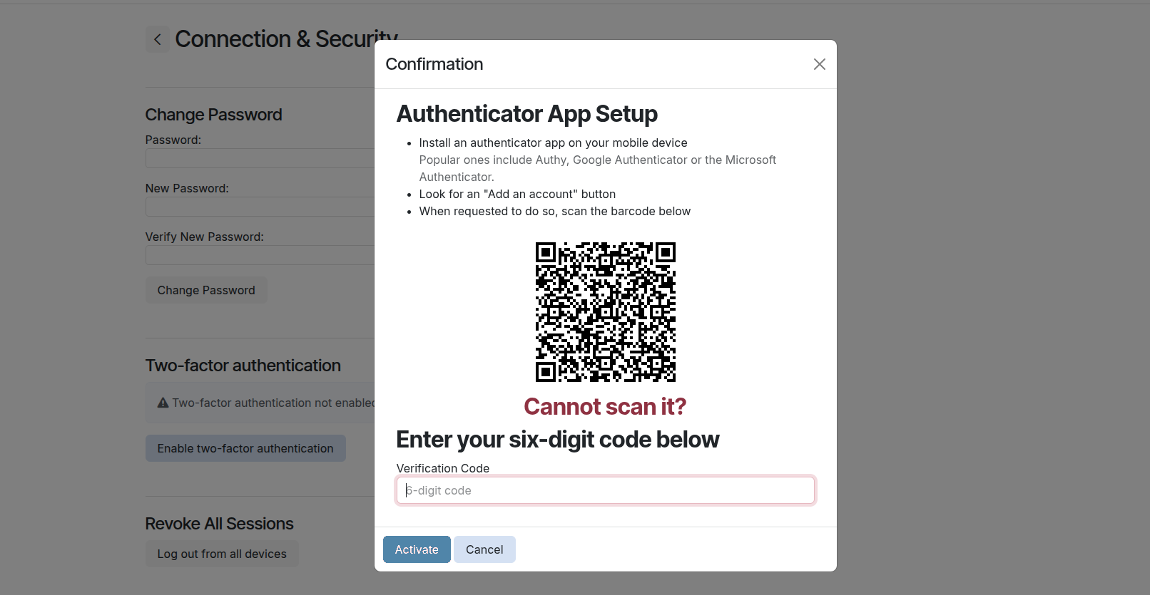The height and width of the screenshot is (595, 1150).
Task: Click the QR code barcode image
Action: pyautogui.click(x=605, y=311)
